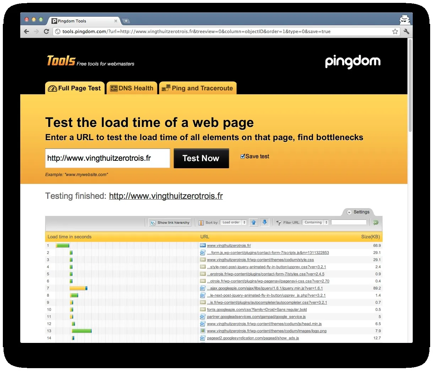
Task: Click the page vertical scrollbar
Action: 410,85
